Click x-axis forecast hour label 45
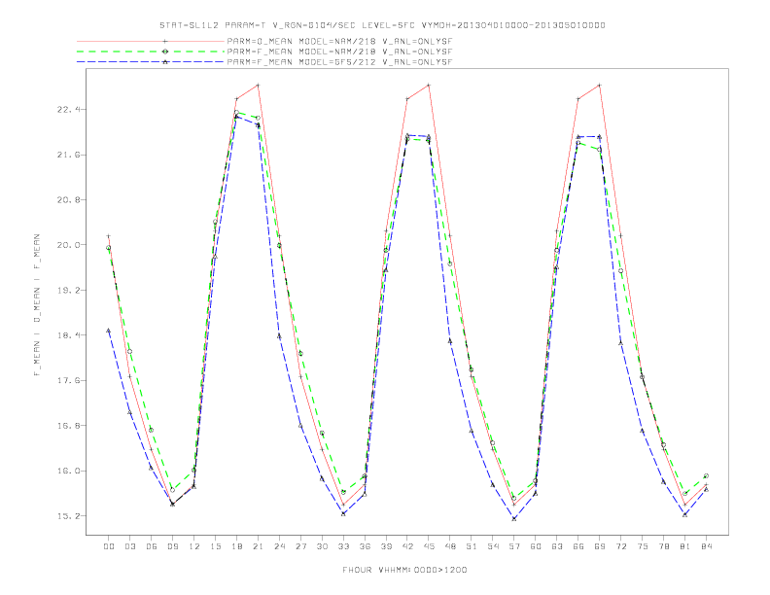Image resolution: width=770 pixels, height=595 pixels. [x=429, y=546]
